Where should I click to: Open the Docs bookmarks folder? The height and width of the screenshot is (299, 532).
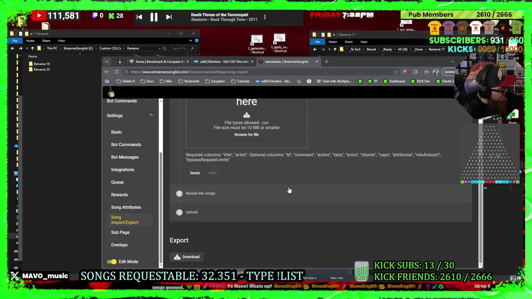pos(147,81)
